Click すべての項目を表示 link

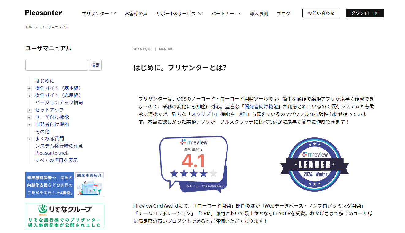point(57,160)
